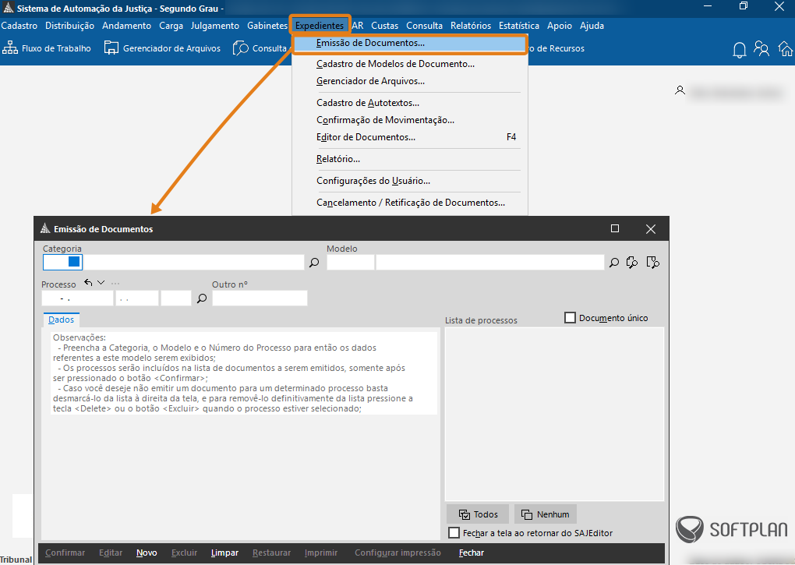Open Gerenciador de Arquivos from the toolbar
Screen dimensions: 795x565
[x=162, y=48]
